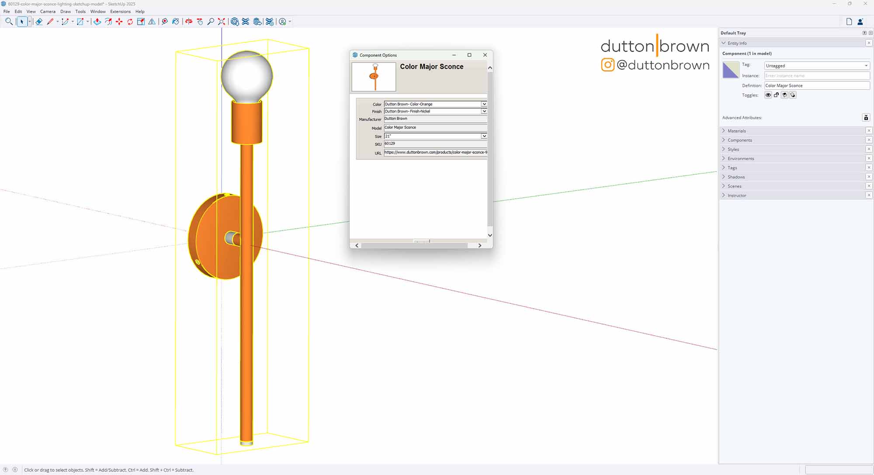Toggle Receive Shadows in Entity Info
874x475 pixels.
(793, 95)
